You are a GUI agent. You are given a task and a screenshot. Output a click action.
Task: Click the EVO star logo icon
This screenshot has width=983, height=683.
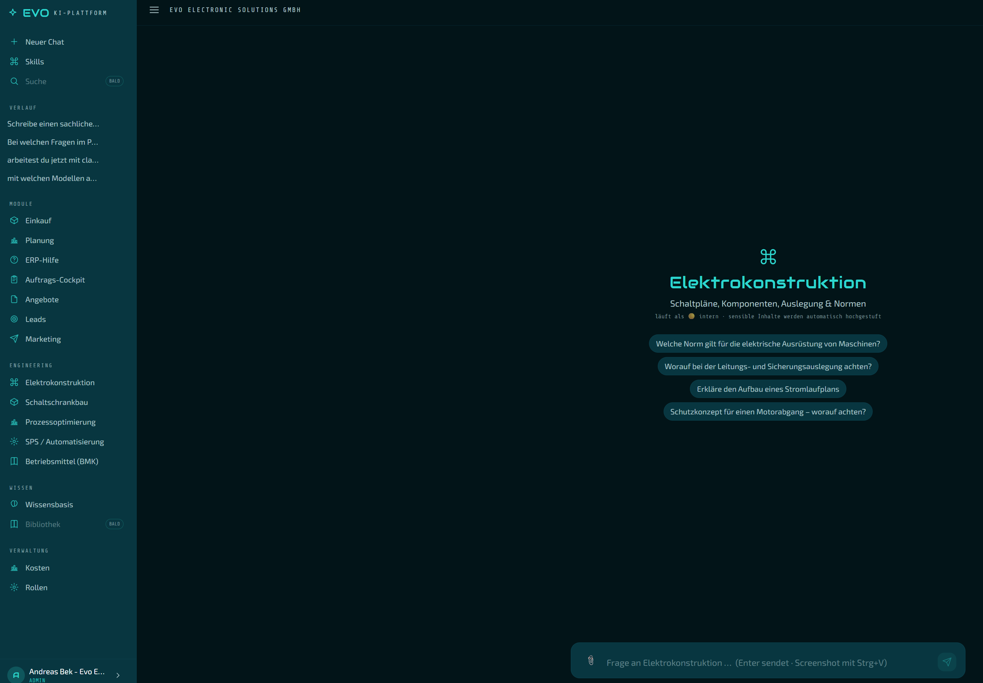(x=13, y=12)
